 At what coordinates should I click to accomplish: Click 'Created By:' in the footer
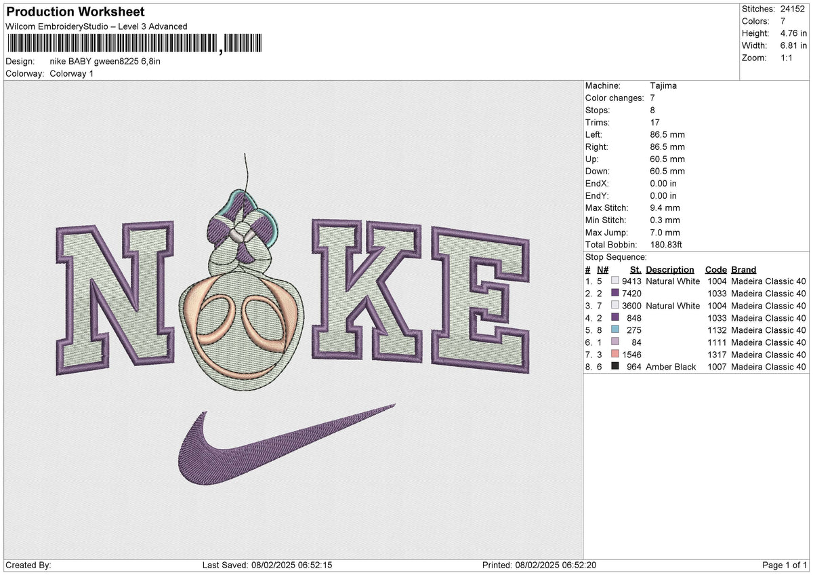tap(28, 565)
